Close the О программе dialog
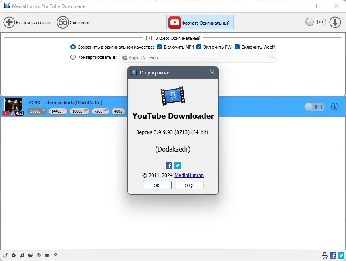 (212, 72)
